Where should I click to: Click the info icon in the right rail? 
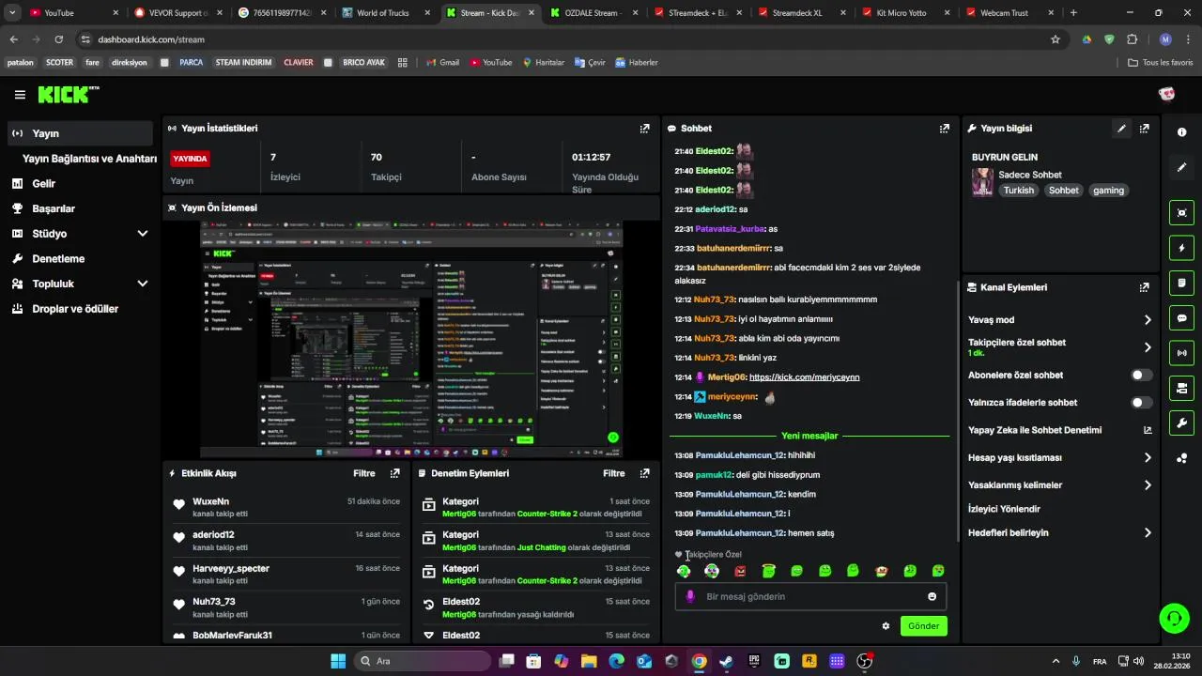click(x=1181, y=132)
